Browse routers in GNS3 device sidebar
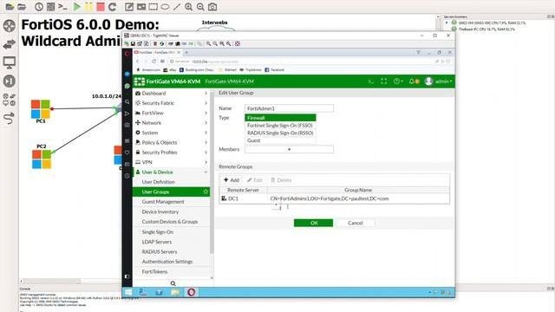The height and width of the screenshot is (312, 555). (x=10, y=26)
